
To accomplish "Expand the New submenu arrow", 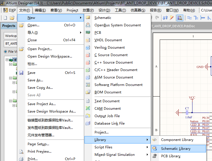I will click(x=81, y=17).
